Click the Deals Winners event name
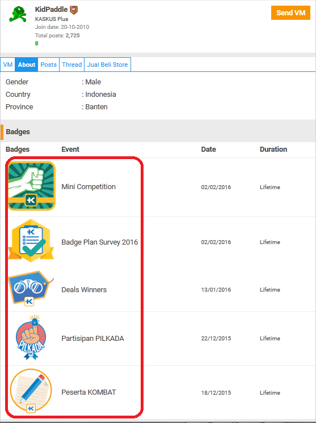 click(84, 290)
